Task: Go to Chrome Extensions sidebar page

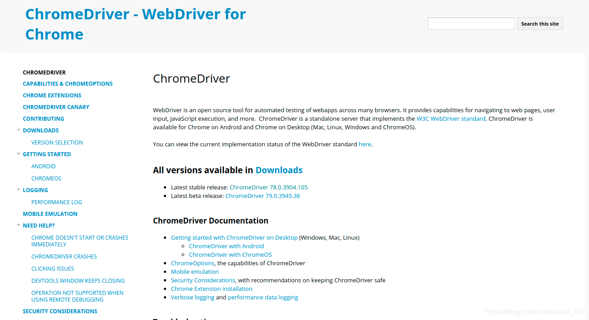Action: 52,96
